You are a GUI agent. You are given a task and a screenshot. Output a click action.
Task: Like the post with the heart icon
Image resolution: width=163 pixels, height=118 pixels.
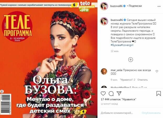(x=103, y=93)
